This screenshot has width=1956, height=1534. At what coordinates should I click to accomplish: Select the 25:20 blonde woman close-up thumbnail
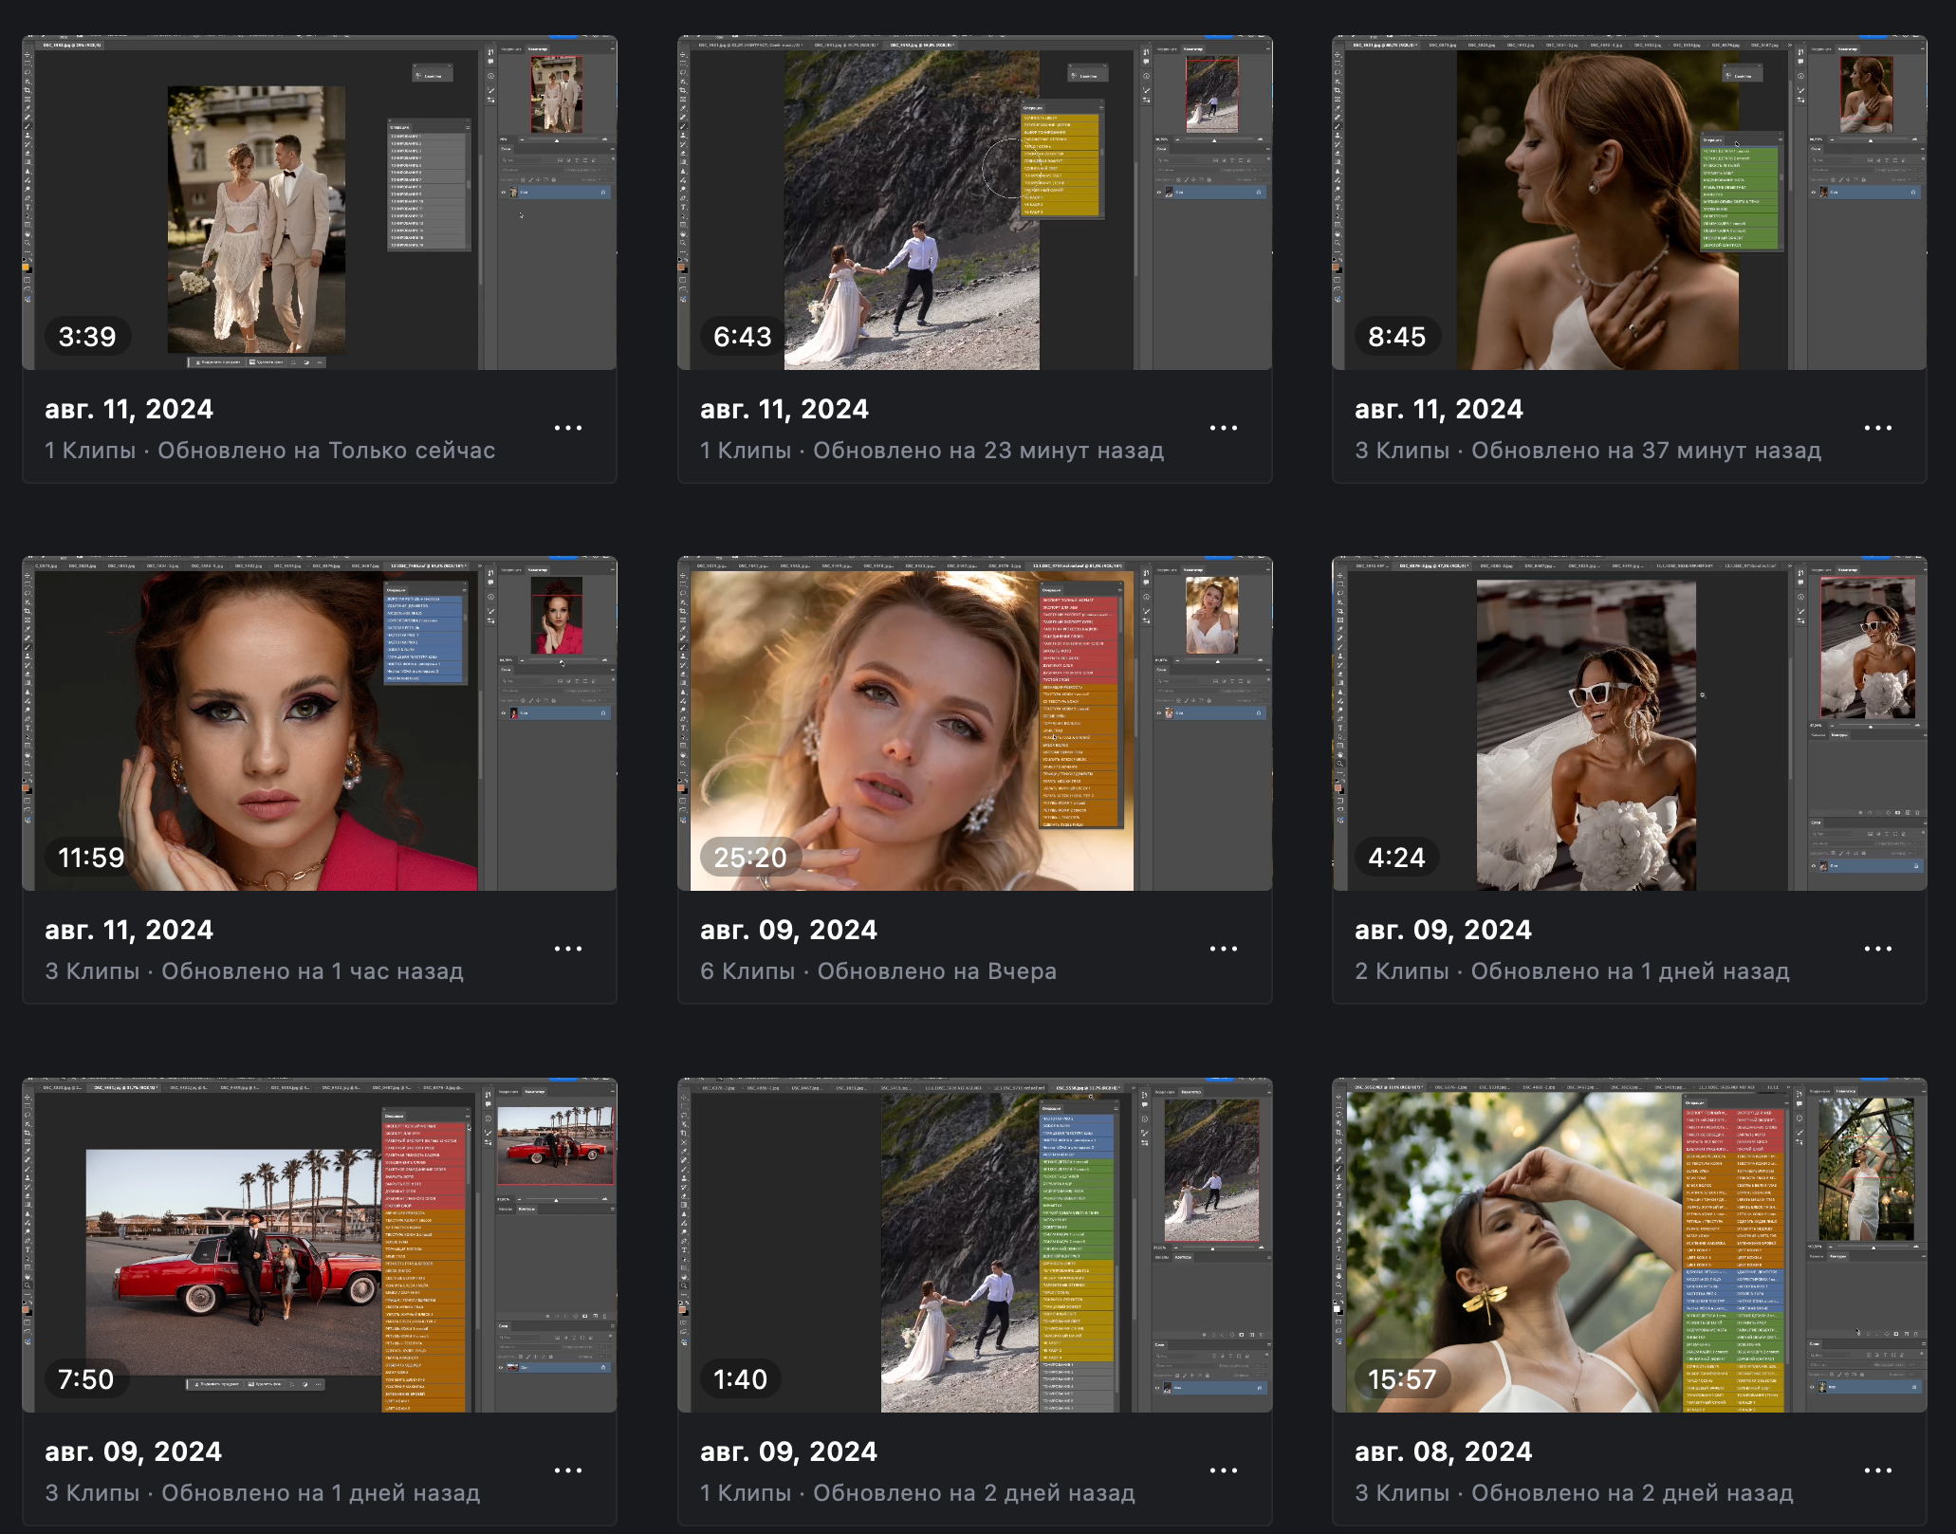click(974, 724)
